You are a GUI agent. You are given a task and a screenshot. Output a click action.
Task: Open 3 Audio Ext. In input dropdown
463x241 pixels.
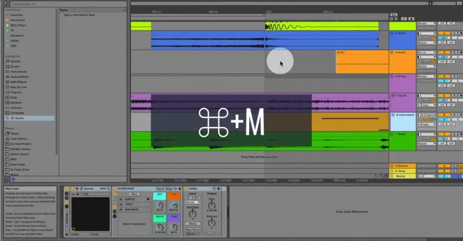[x=426, y=52]
